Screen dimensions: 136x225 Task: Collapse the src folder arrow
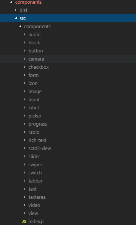(16, 18)
